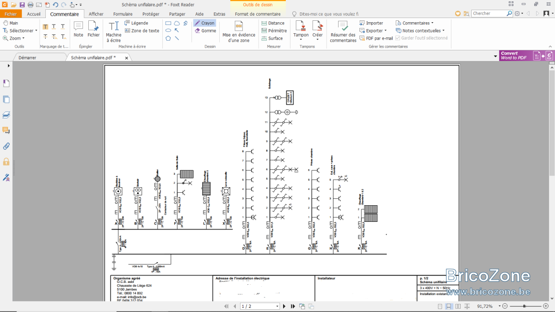Open a file with the folder icon
This screenshot has height=312, width=555.
[13, 5]
